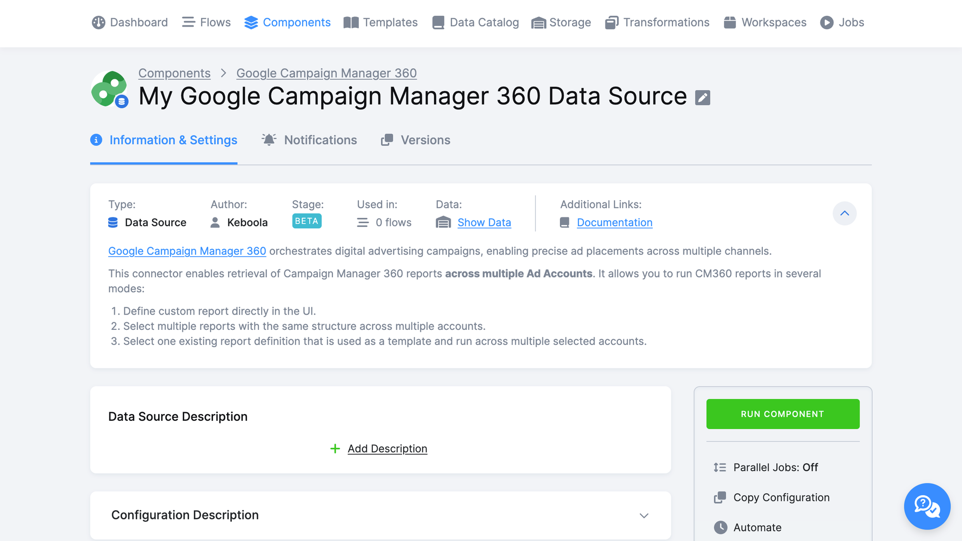Open the Versions tab
Viewport: 962px width, 541px height.
tap(416, 140)
